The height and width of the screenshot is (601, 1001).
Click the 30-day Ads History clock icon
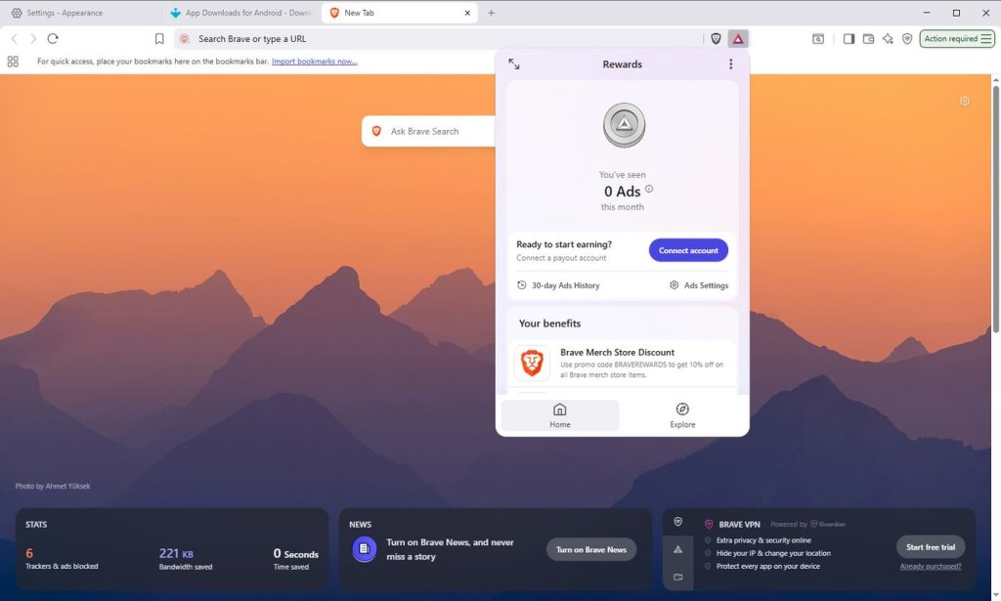522,285
